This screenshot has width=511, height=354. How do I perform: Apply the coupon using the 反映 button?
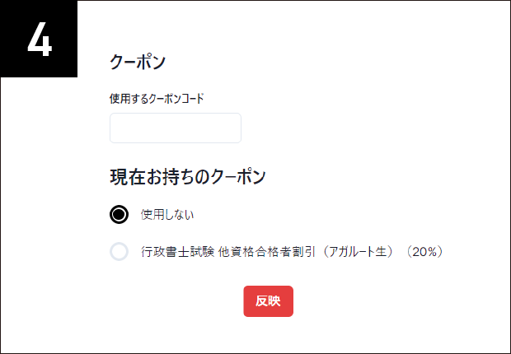click(268, 301)
